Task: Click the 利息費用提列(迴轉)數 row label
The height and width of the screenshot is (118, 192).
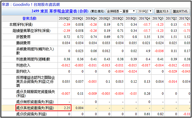Action: pos(33,59)
